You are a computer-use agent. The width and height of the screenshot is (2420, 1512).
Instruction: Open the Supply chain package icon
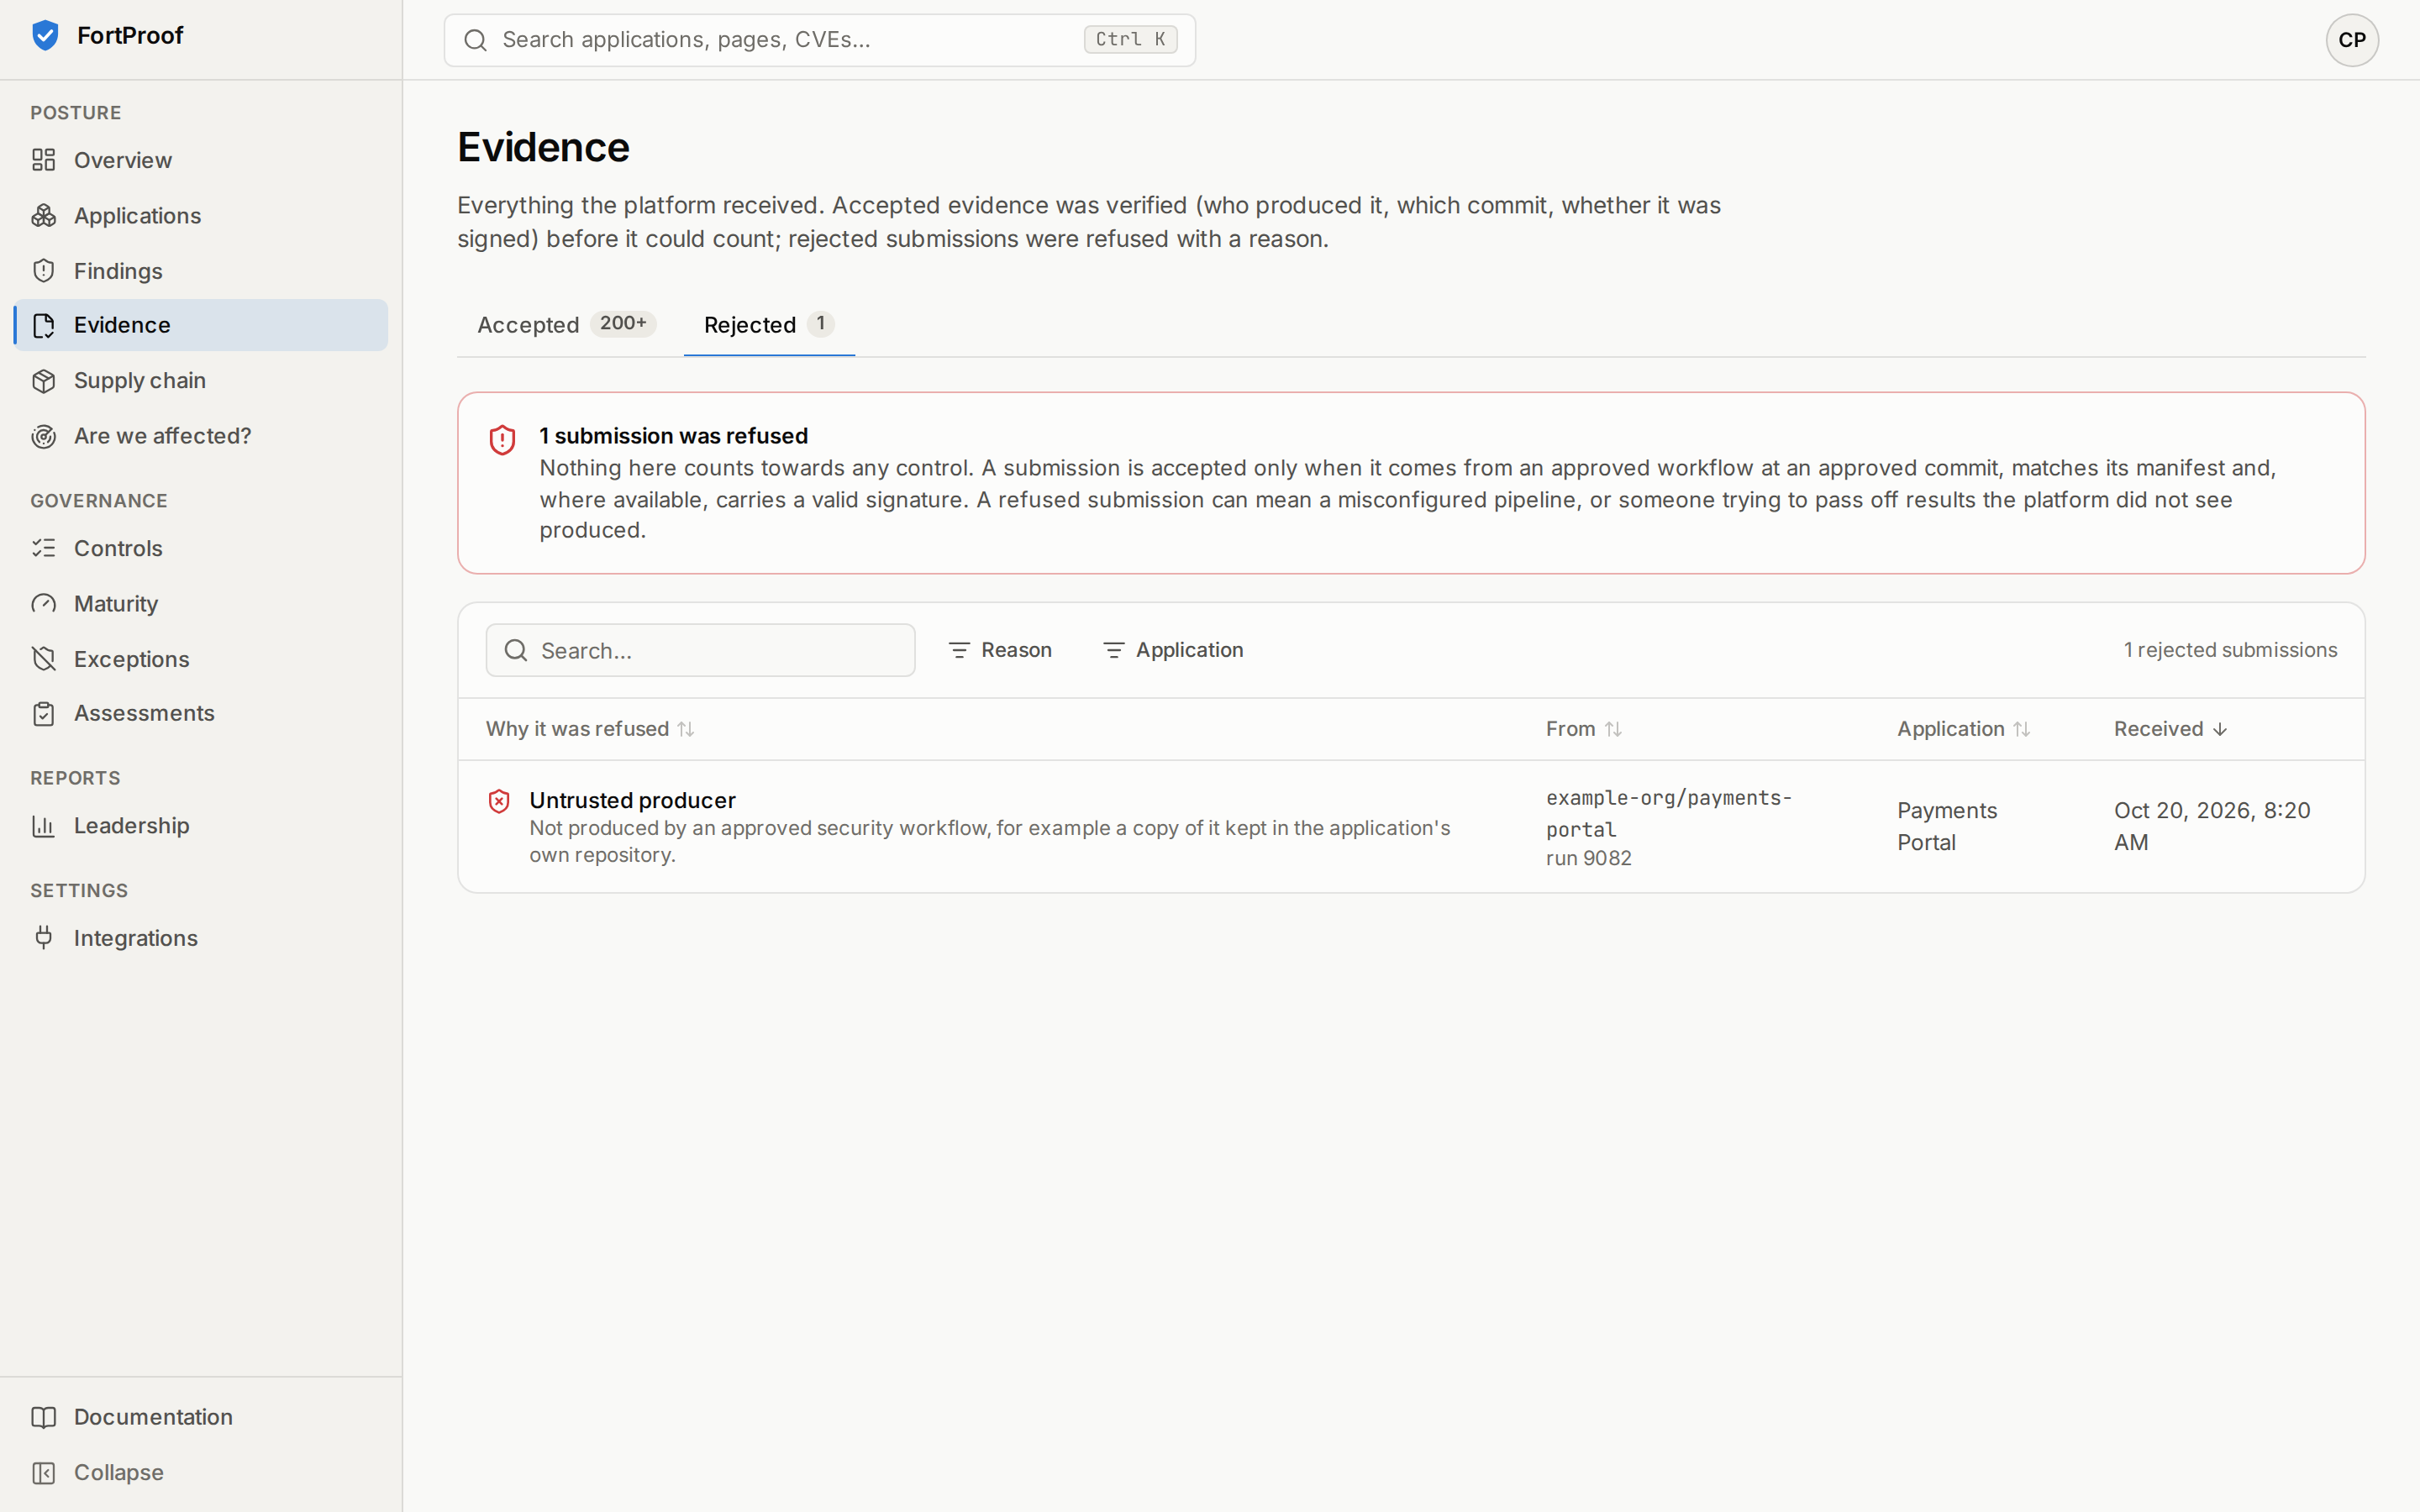(x=43, y=381)
